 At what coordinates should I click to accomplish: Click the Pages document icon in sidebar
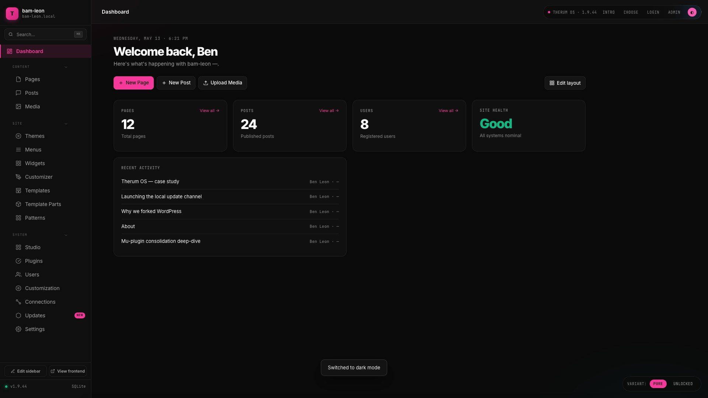[x=18, y=79]
